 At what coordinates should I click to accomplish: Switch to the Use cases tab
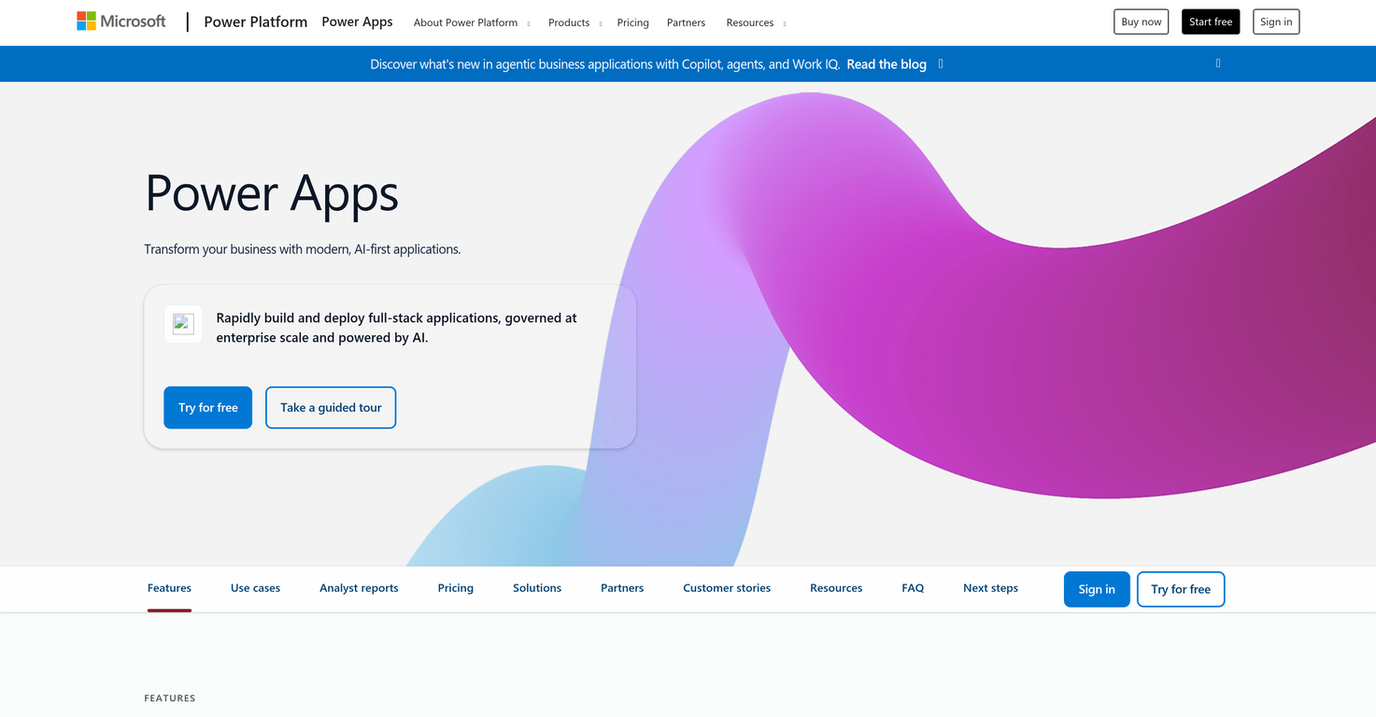coord(255,587)
